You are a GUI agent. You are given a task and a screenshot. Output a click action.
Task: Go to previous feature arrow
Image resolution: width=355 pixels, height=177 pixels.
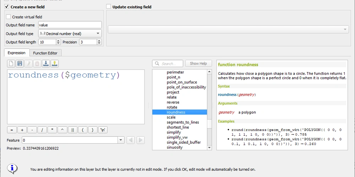coord(131,140)
